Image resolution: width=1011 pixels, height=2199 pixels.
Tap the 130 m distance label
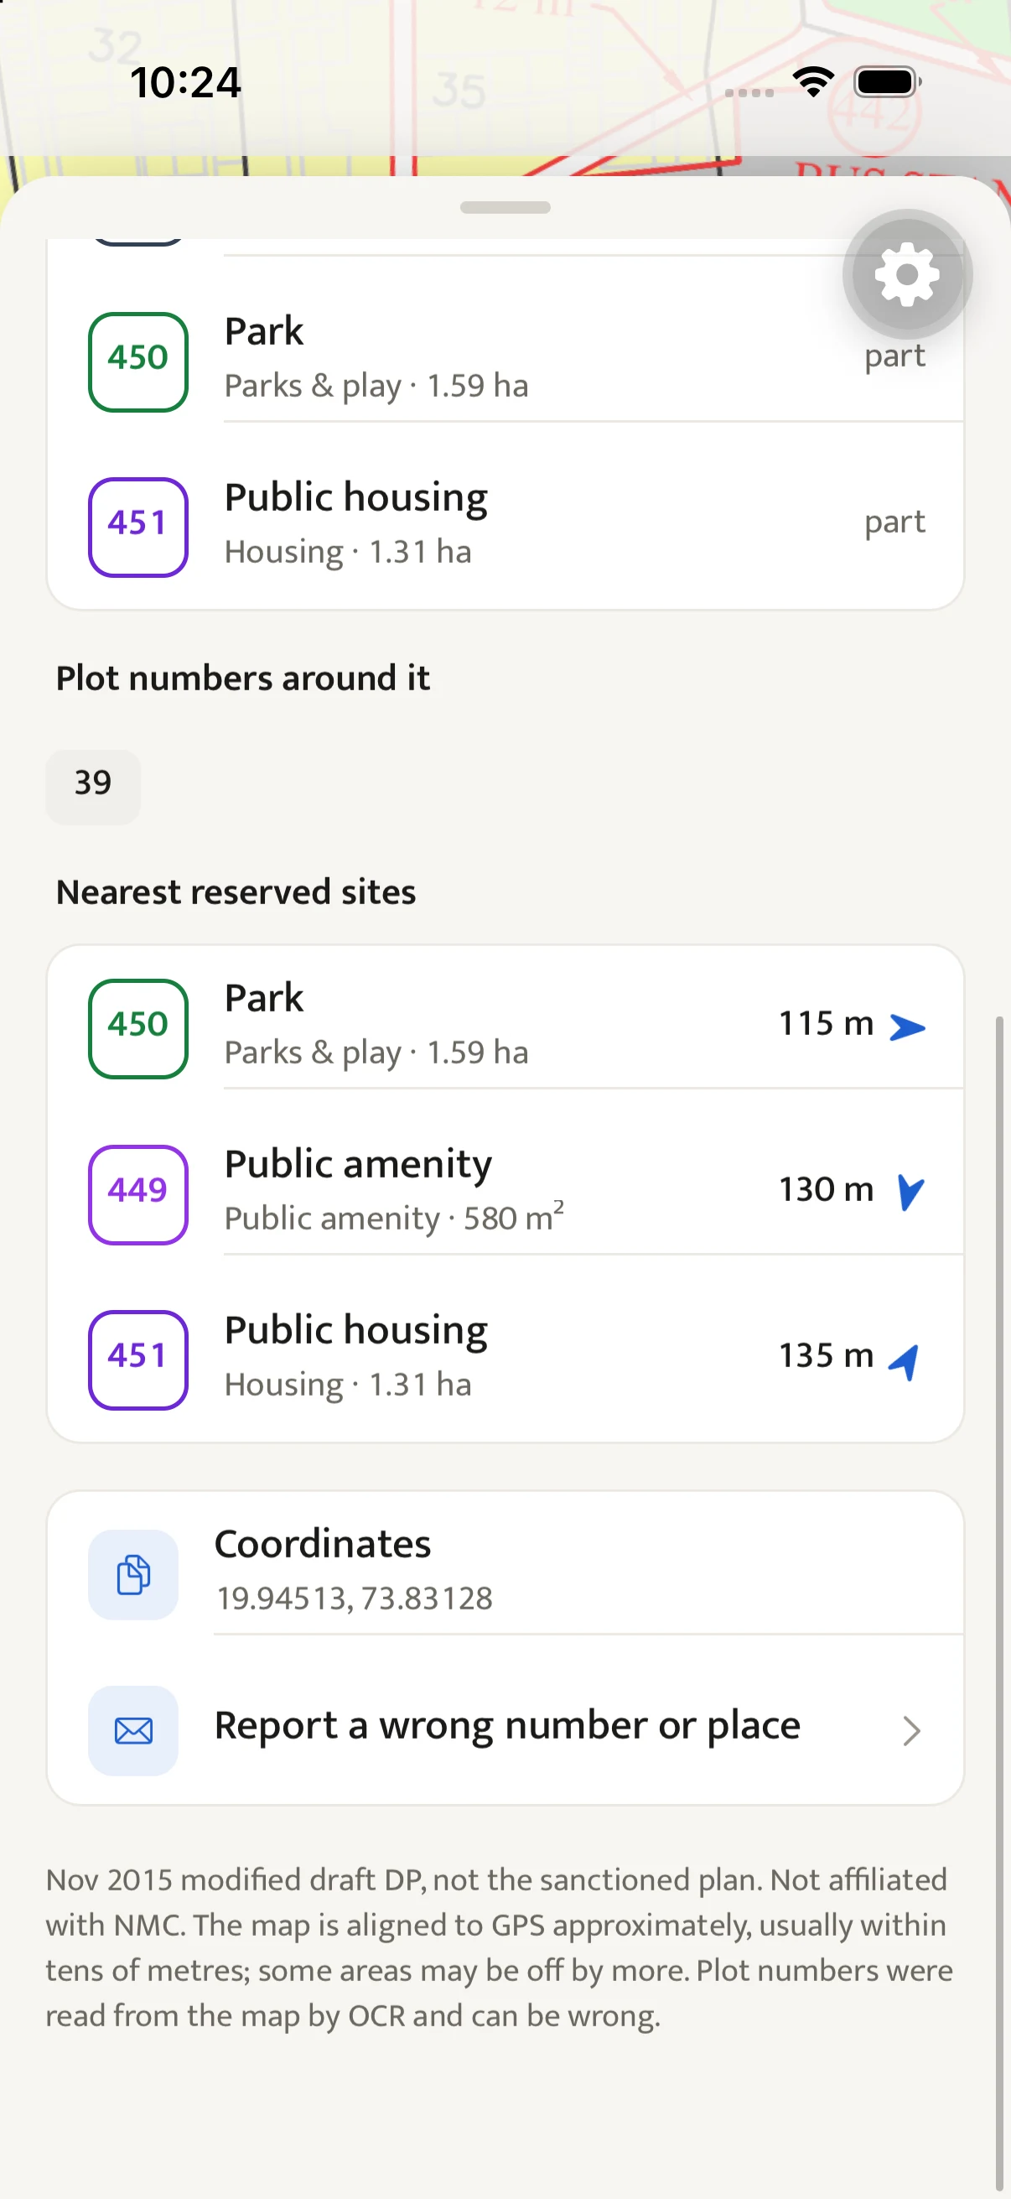[x=826, y=1188]
